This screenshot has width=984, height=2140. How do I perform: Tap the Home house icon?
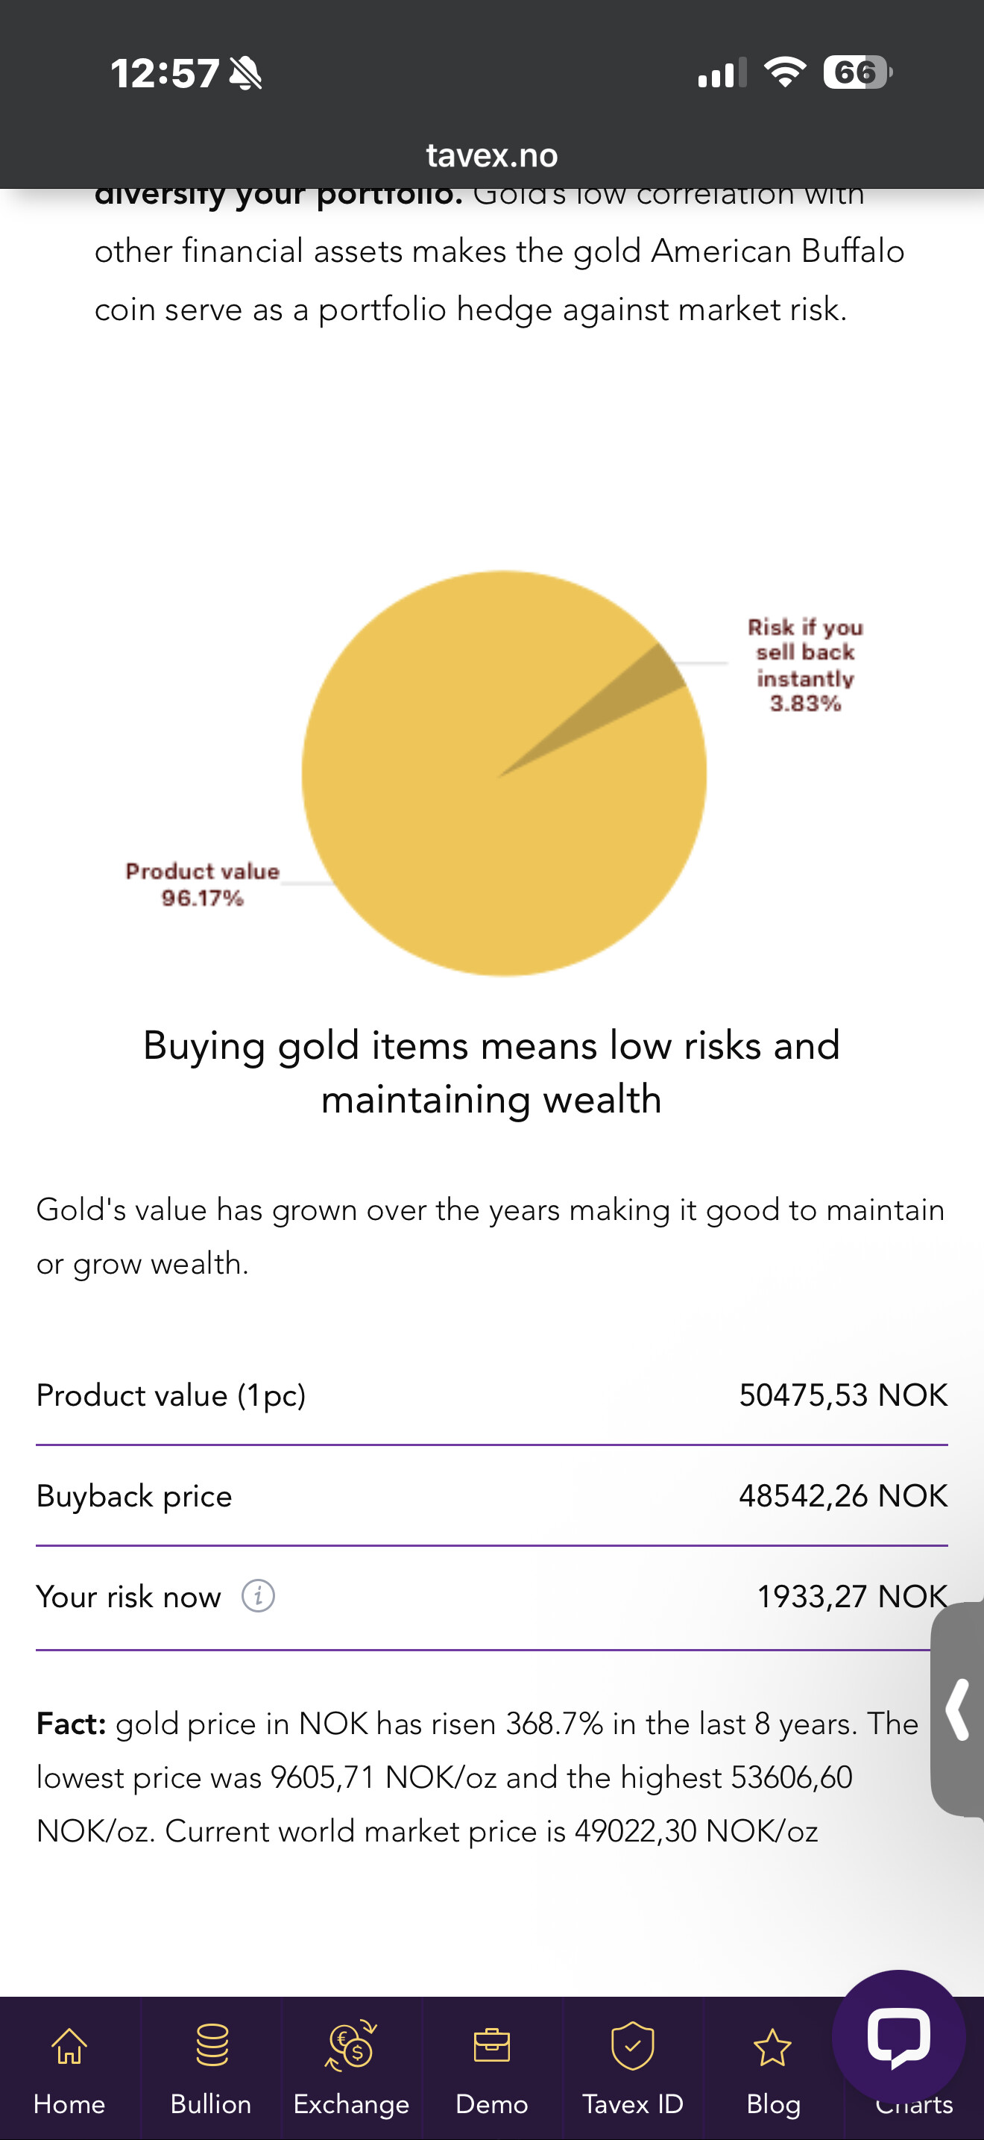pos(69,2047)
